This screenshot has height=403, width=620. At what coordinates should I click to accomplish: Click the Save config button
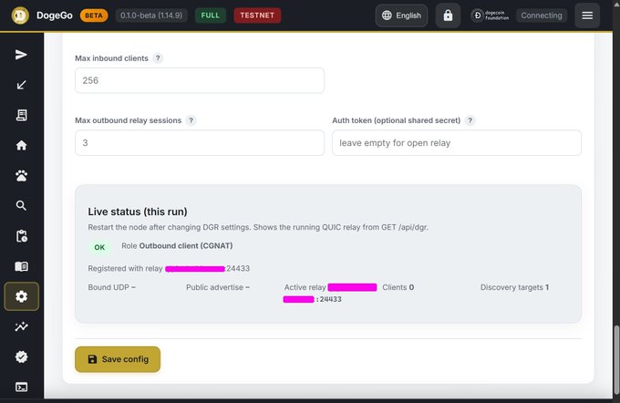pyautogui.click(x=118, y=359)
